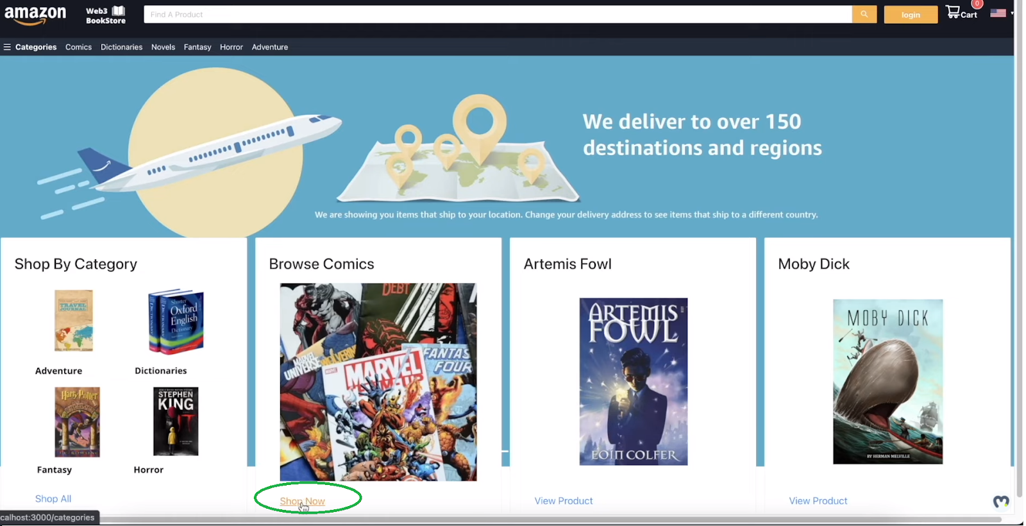Click the Shop By Category heading
Screen dimensions: 1026x526
[x=76, y=264]
